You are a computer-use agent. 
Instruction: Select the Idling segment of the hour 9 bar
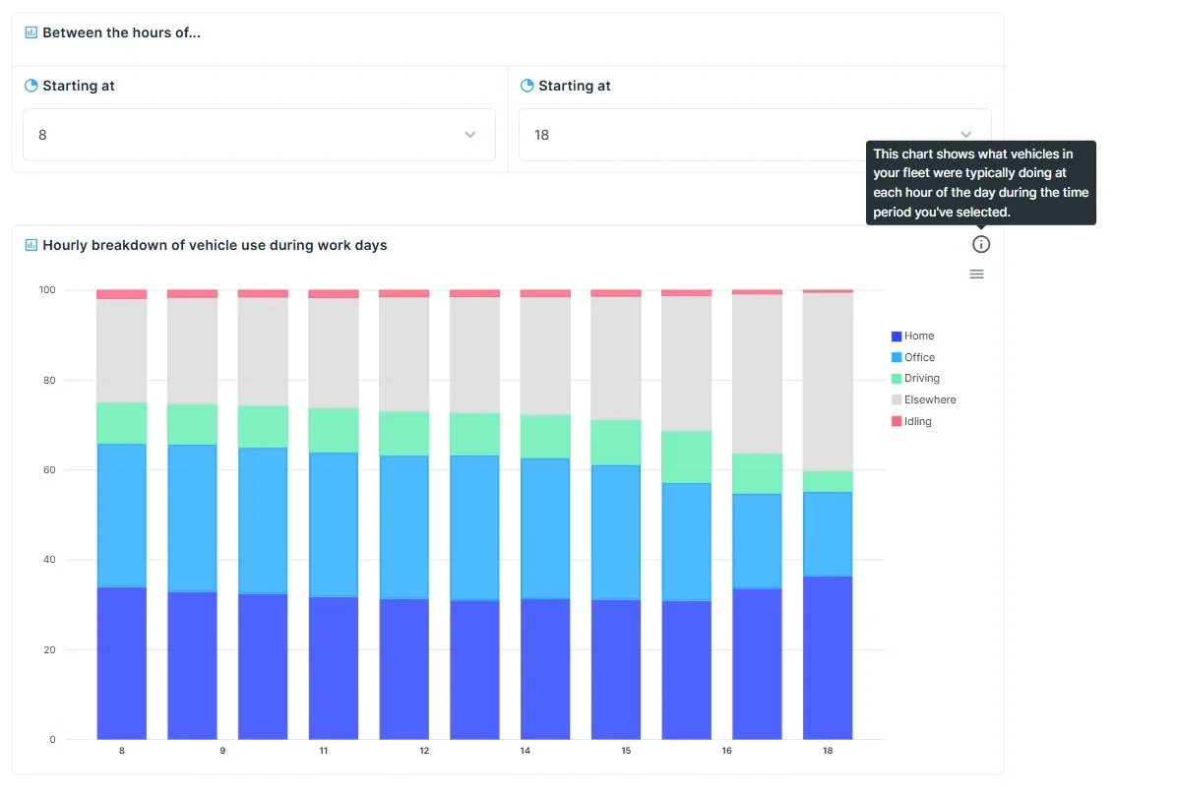(x=192, y=294)
